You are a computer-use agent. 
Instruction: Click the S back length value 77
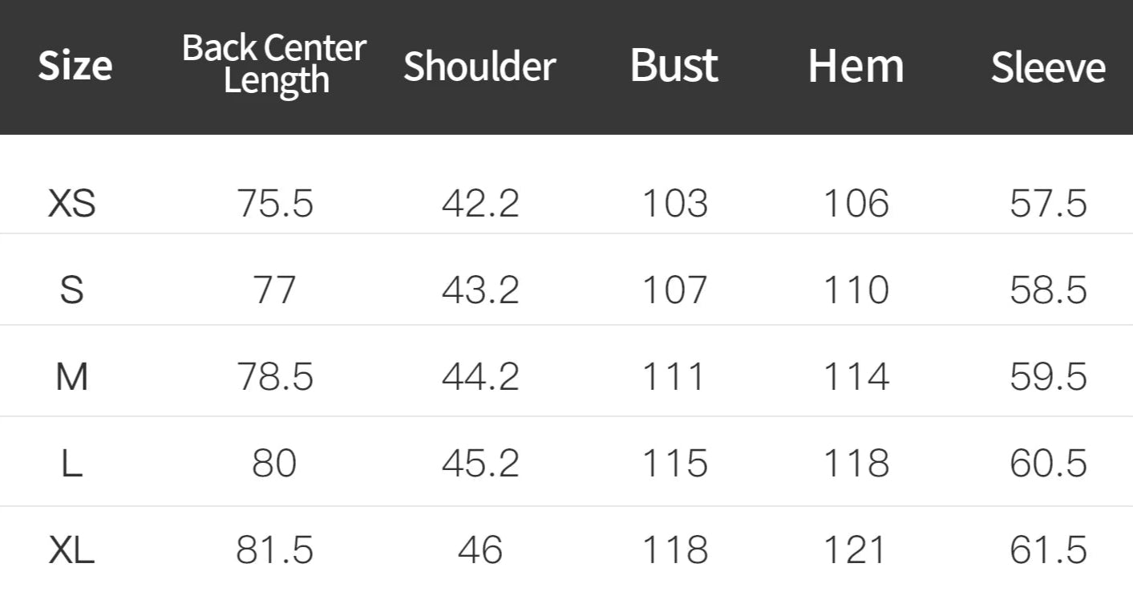275,290
